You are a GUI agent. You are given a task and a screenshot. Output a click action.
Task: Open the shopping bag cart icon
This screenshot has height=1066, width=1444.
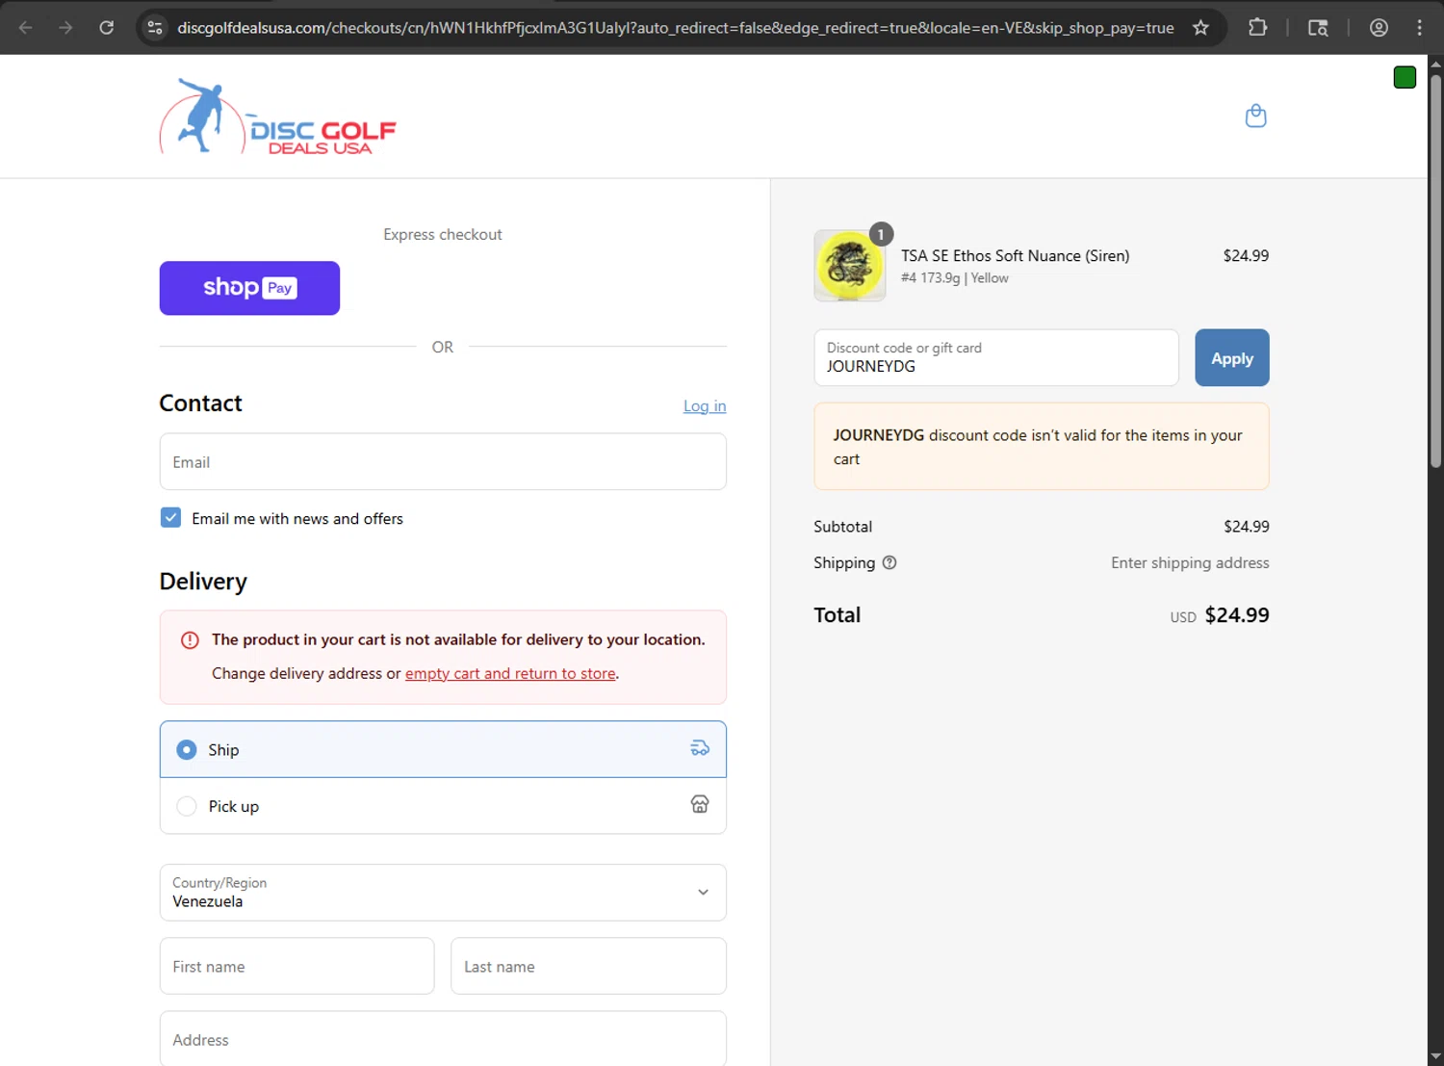[x=1255, y=116]
